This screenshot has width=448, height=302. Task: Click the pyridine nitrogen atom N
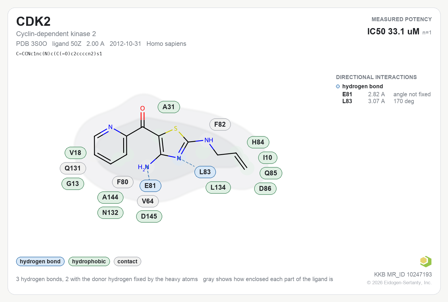point(110,127)
